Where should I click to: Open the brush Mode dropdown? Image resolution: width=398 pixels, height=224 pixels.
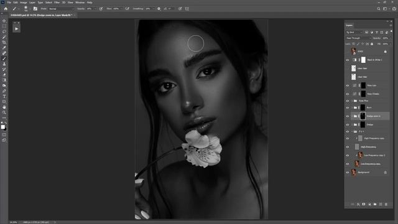pyautogui.click(x=62, y=9)
